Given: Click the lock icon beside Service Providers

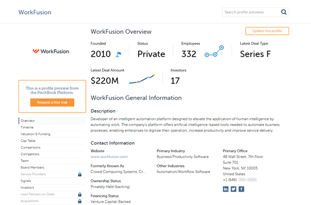Looking at the screenshot, I should (80, 174).
